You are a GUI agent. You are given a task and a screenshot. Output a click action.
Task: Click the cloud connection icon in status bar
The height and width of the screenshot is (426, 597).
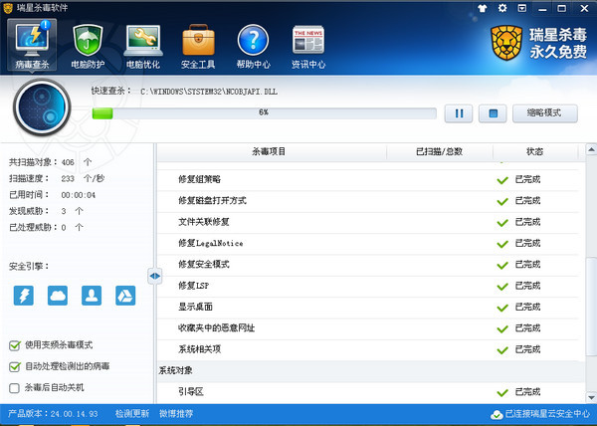(x=497, y=415)
